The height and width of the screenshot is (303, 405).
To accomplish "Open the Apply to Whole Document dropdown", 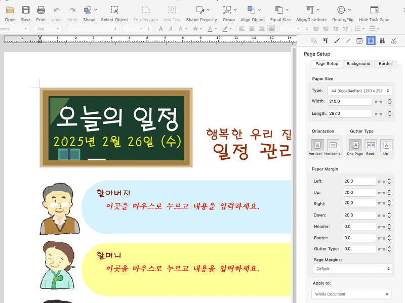I will click(351, 293).
